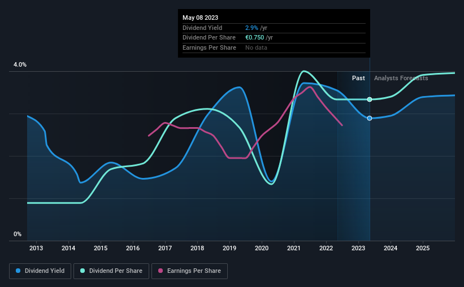This screenshot has height=287, width=464.
Task: Click the 2013 x-axis label
Action: (x=36, y=248)
